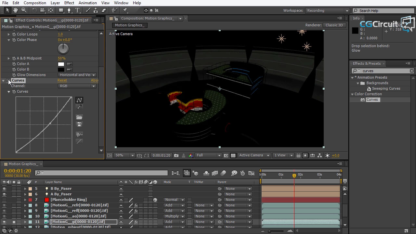Viewport: 416px width, 234px height.
Task: Open the Effect menu
Action: 69,3
